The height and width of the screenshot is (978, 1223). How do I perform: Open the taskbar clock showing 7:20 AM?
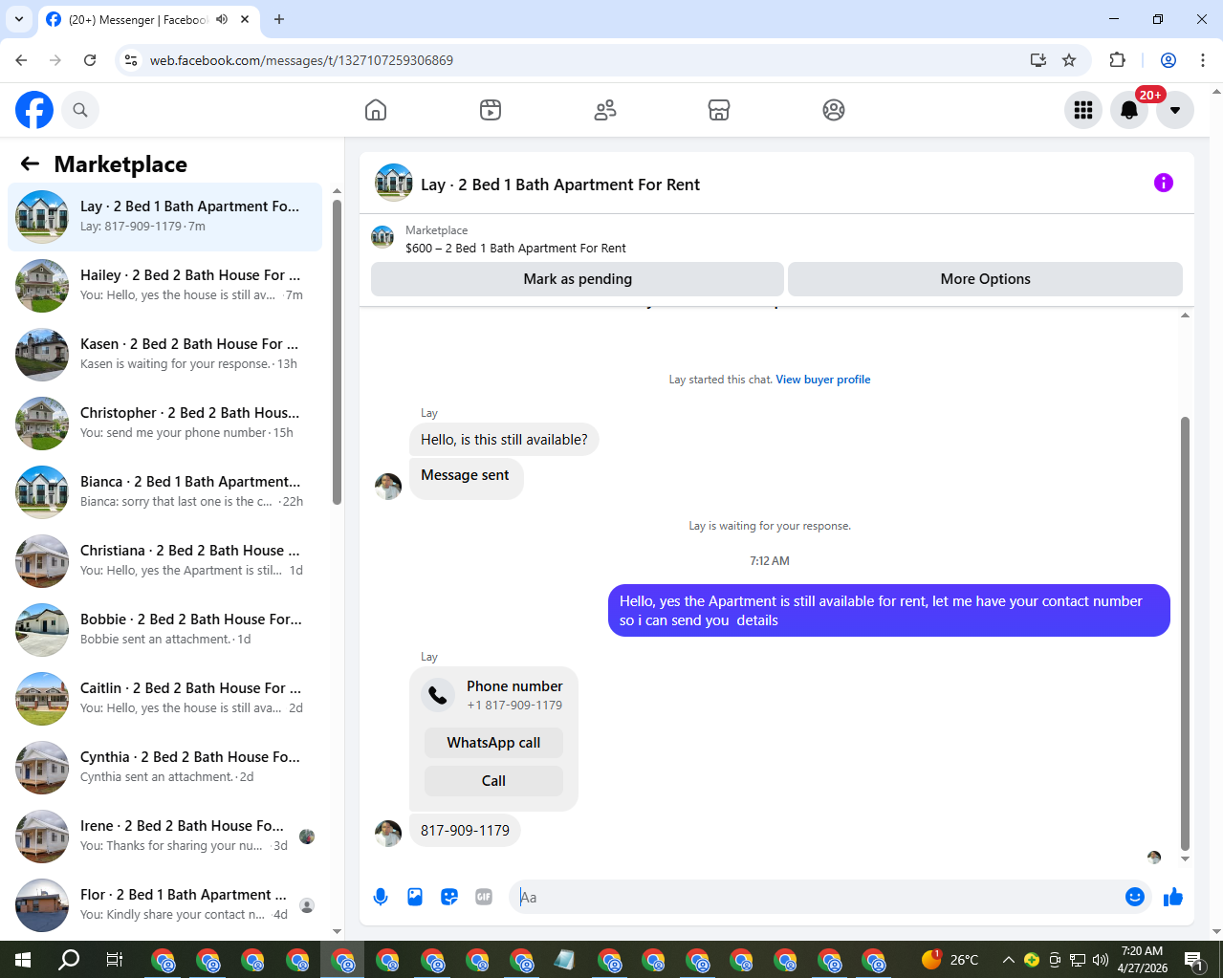1143,959
